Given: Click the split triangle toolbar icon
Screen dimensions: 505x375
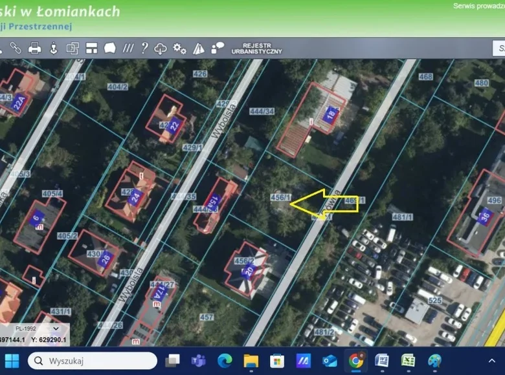Looking at the screenshot, I should [x=199, y=48].
